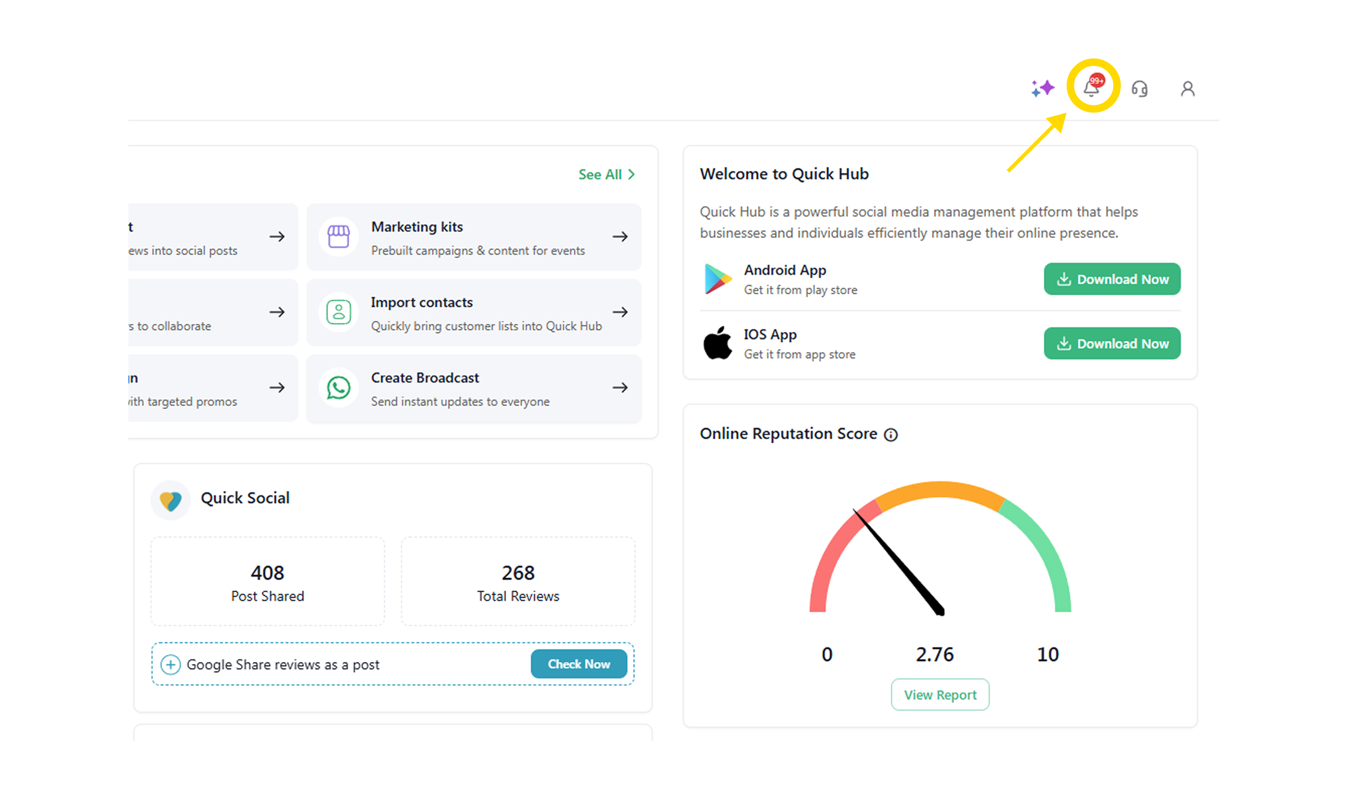Open Create Broadcast via its arrow

click(x=620, y=387)
